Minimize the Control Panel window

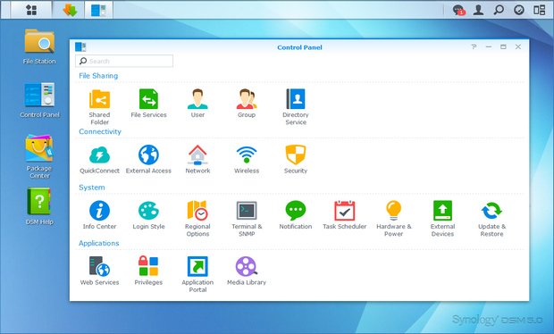coord(488,46)
